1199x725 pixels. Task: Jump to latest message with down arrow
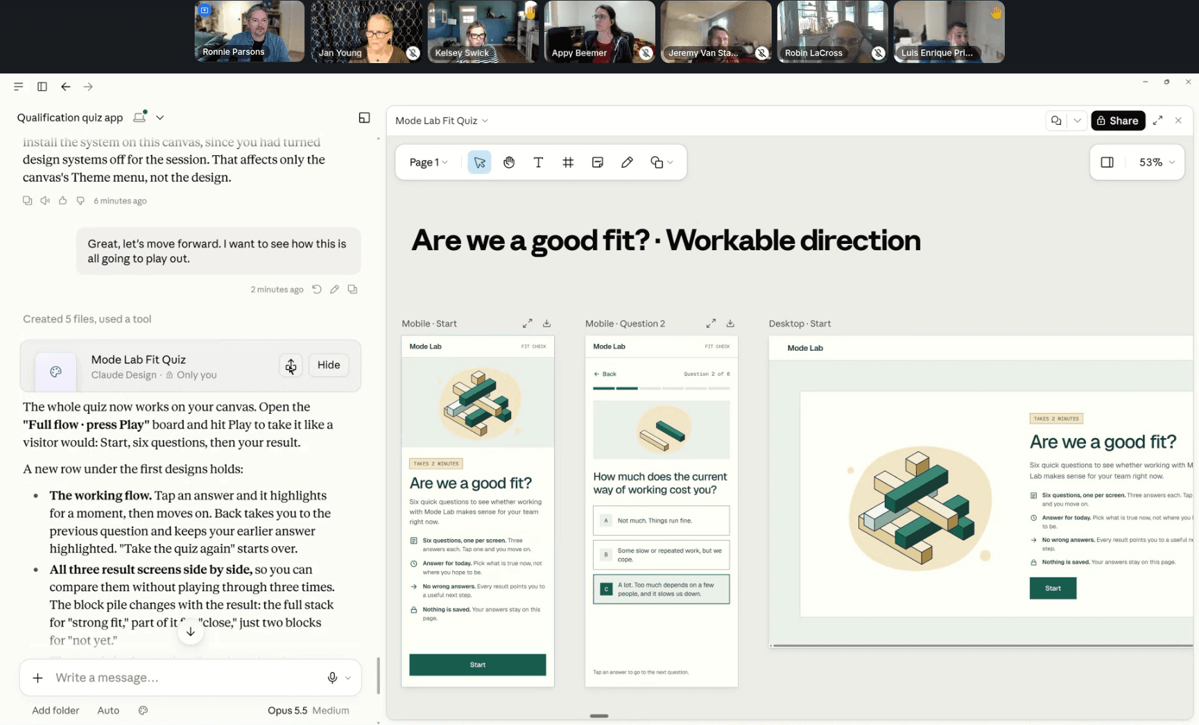tap(191, 631)
